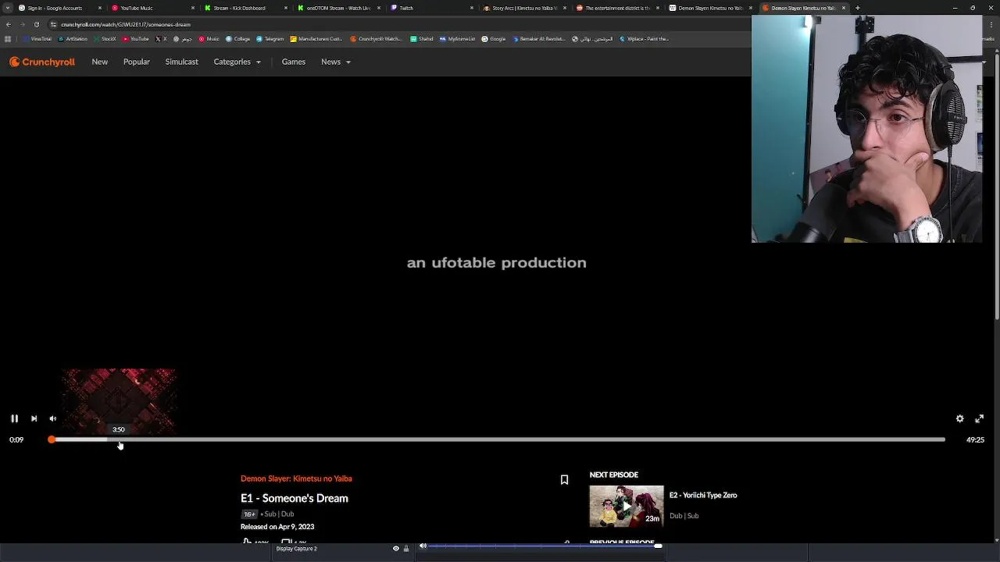Click the E1 - Someone's Dream title
This screenshot has width=1000, height=562.
pyautogui.click(x=295, y=499)
